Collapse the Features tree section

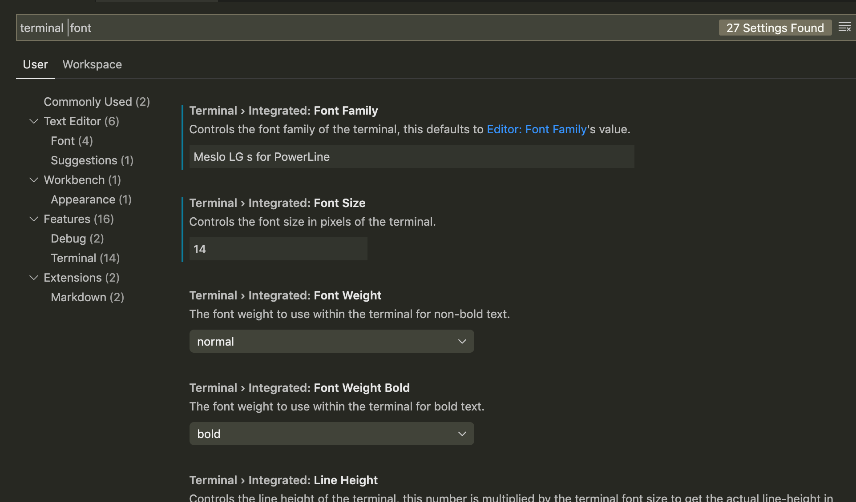(34, 219)
